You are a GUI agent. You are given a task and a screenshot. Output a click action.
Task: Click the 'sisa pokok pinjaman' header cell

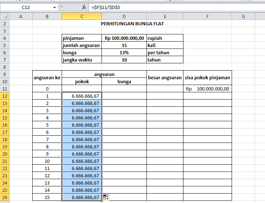(x=207, y=78)
